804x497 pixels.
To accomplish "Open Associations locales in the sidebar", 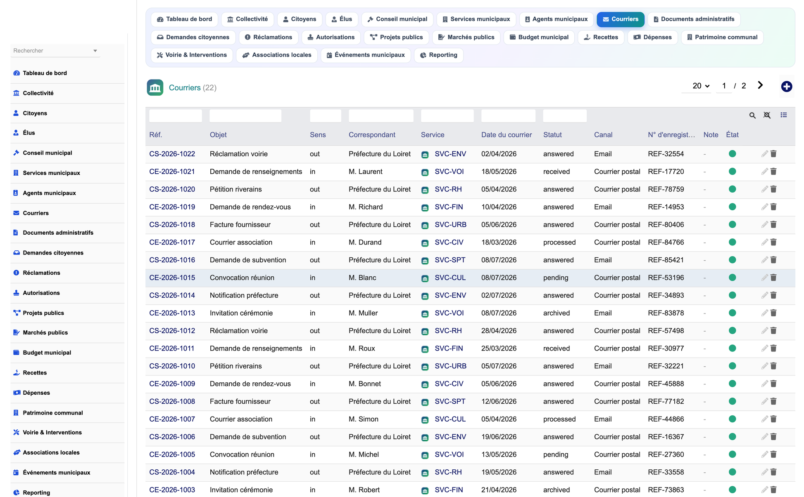I will tap(51, 452).
